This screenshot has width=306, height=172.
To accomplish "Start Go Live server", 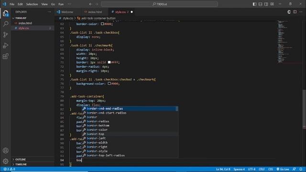I will [x=283, y=169].
